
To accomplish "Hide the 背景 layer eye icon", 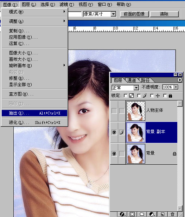I will pos(114,154).
